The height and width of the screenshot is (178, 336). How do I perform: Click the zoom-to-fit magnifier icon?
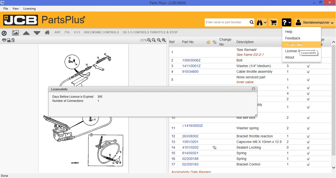click(154, 40)
